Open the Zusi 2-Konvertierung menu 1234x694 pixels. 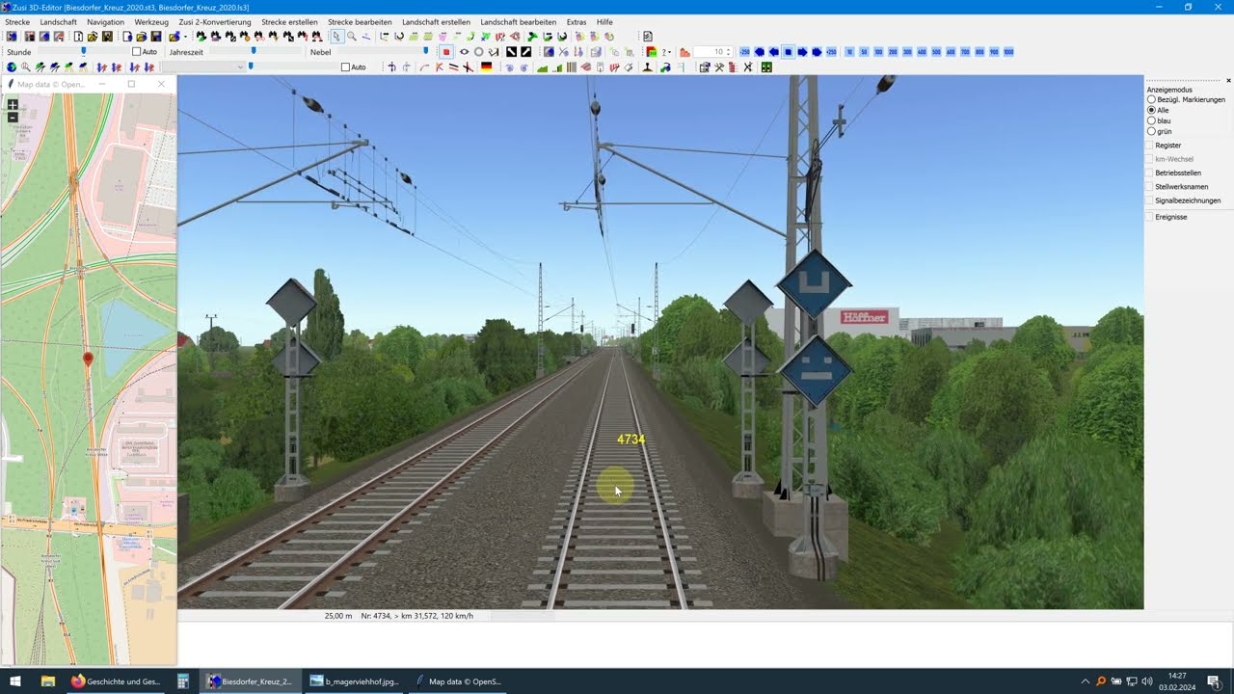click(x=215, y=21)
